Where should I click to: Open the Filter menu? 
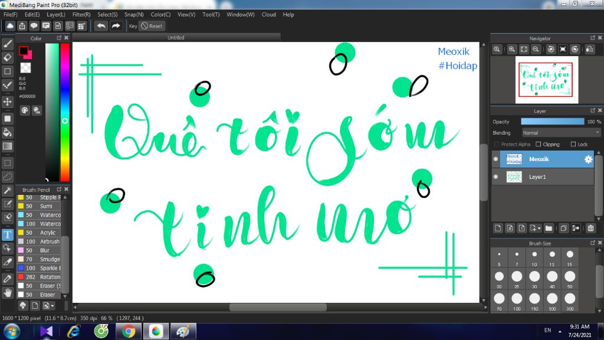click(x=81, y=15)
